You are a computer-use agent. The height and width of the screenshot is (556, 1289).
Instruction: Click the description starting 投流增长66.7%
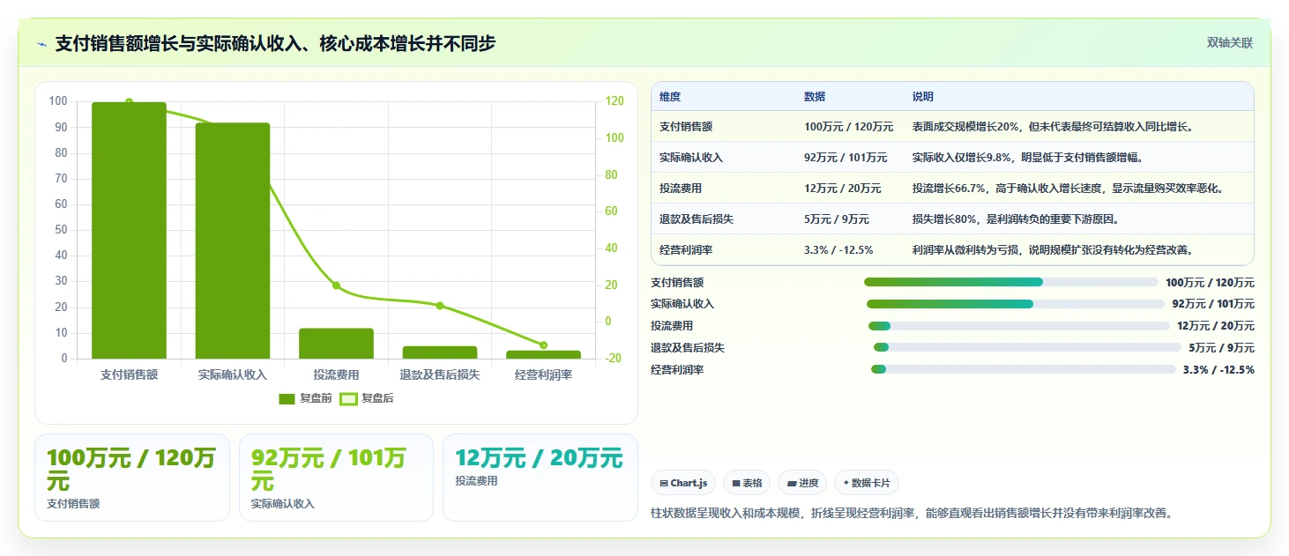[x=1069, y=189]
